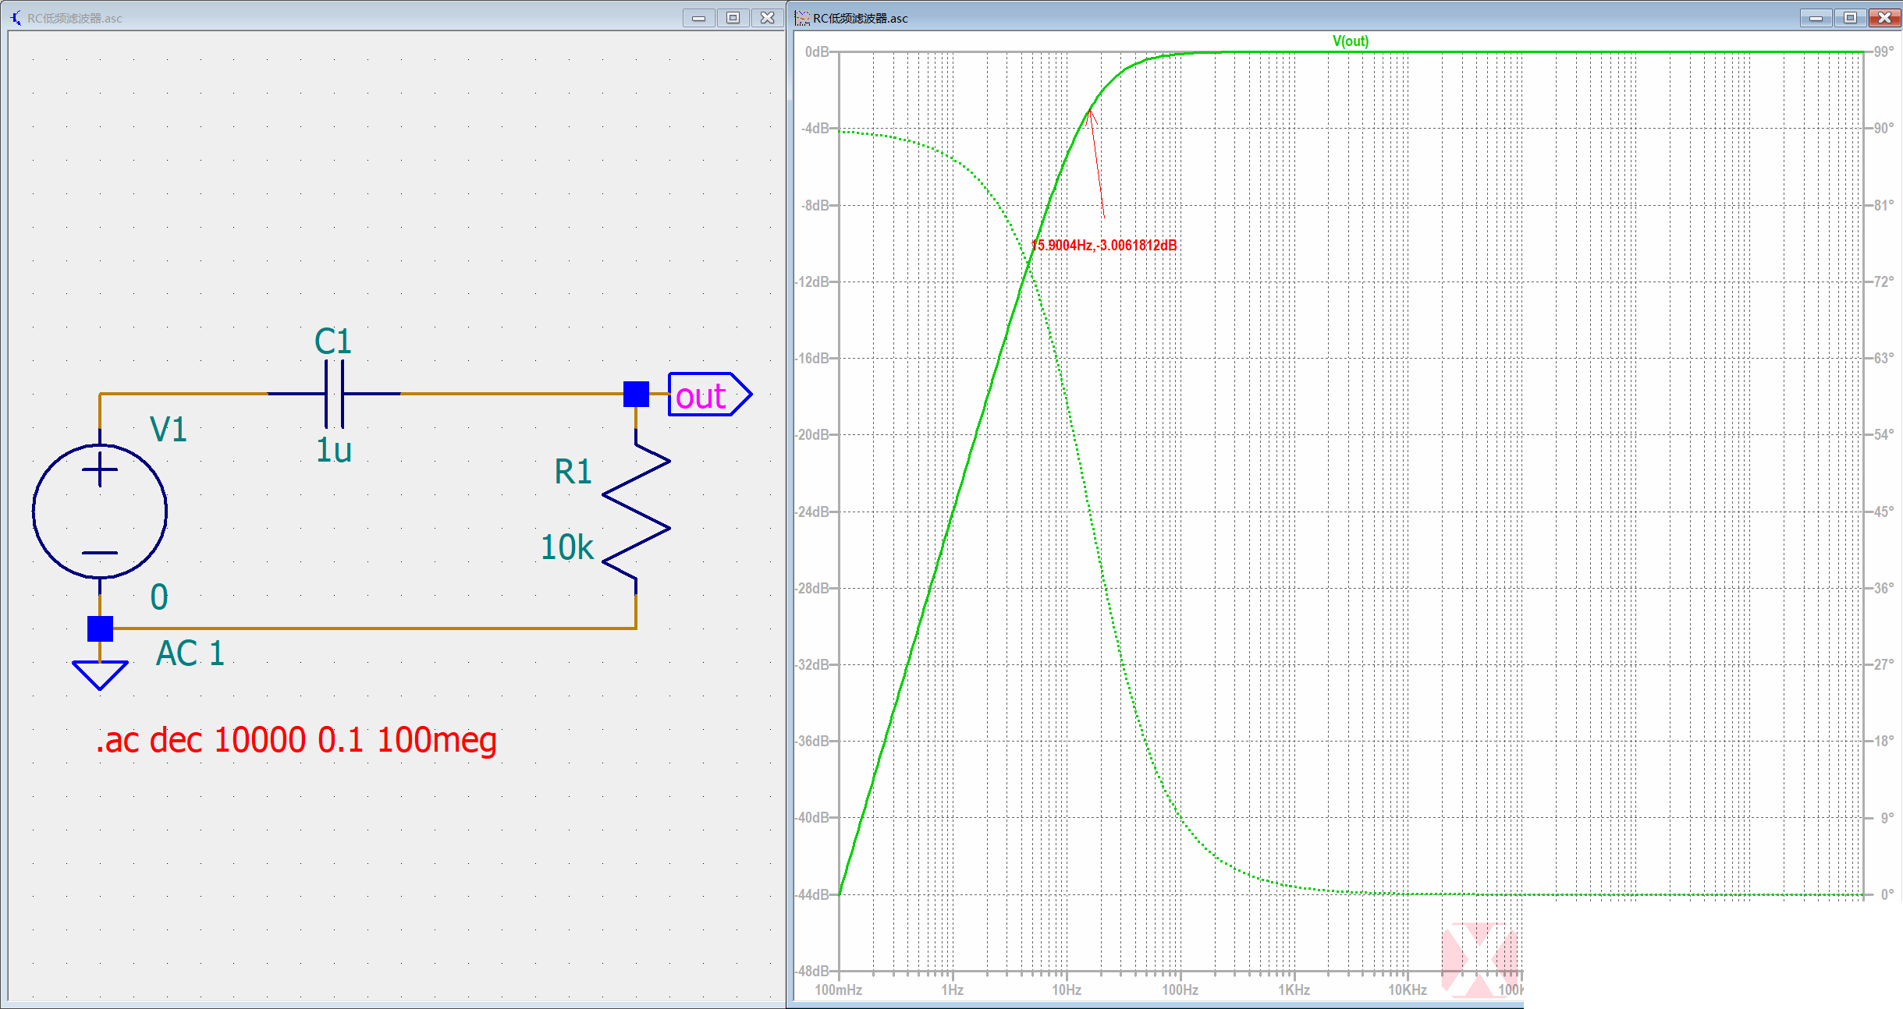This screenshot has height=1009, width=1903.
Task: Click the junction node above ground
Action: point(100,628)
